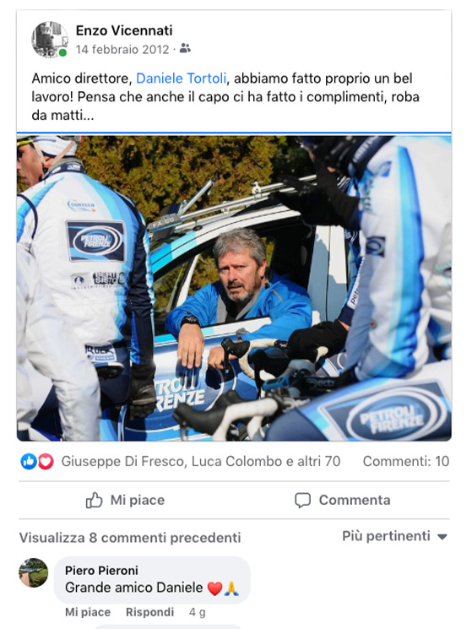Click the blue Like reaction icon
472x629 pixels.
[29, 462]
